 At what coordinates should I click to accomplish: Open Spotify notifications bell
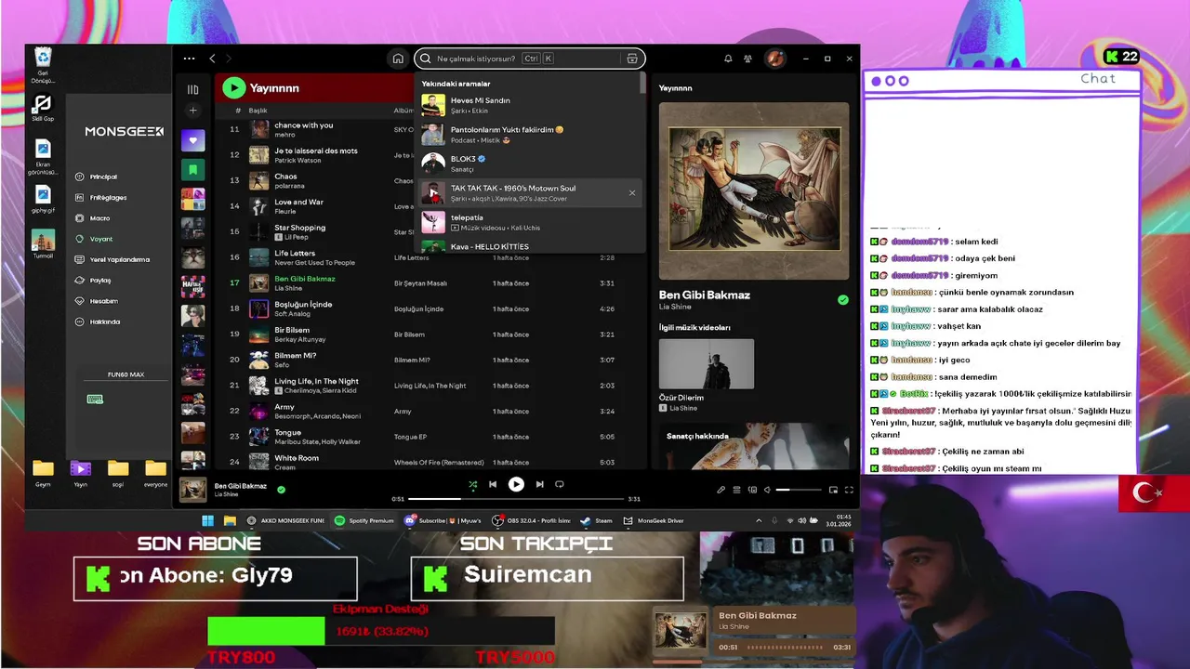point(728,59)
